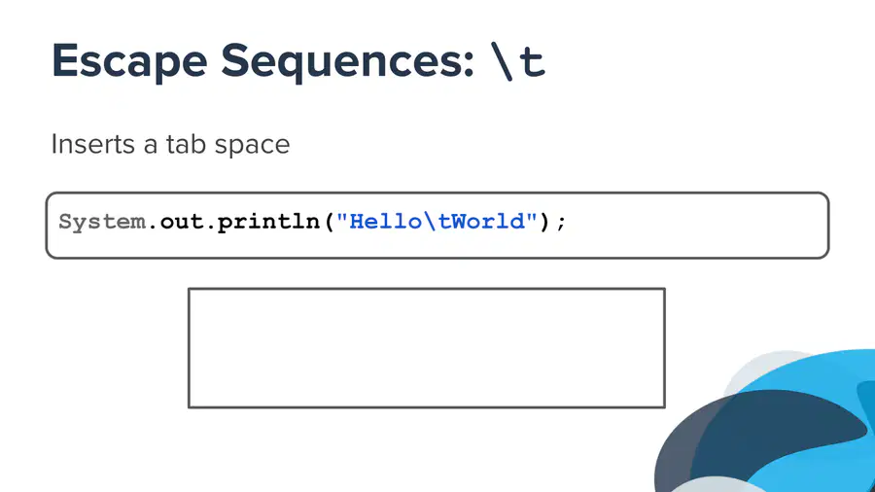This screenshot has height=492, width=875.
Task: Click the word "Escape" in the title
Action: pos(129,61)
